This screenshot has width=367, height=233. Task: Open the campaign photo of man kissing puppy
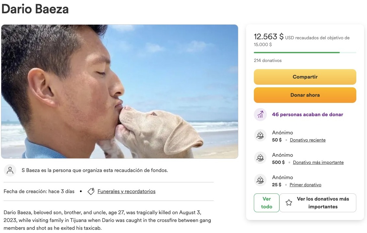[120, 92]
